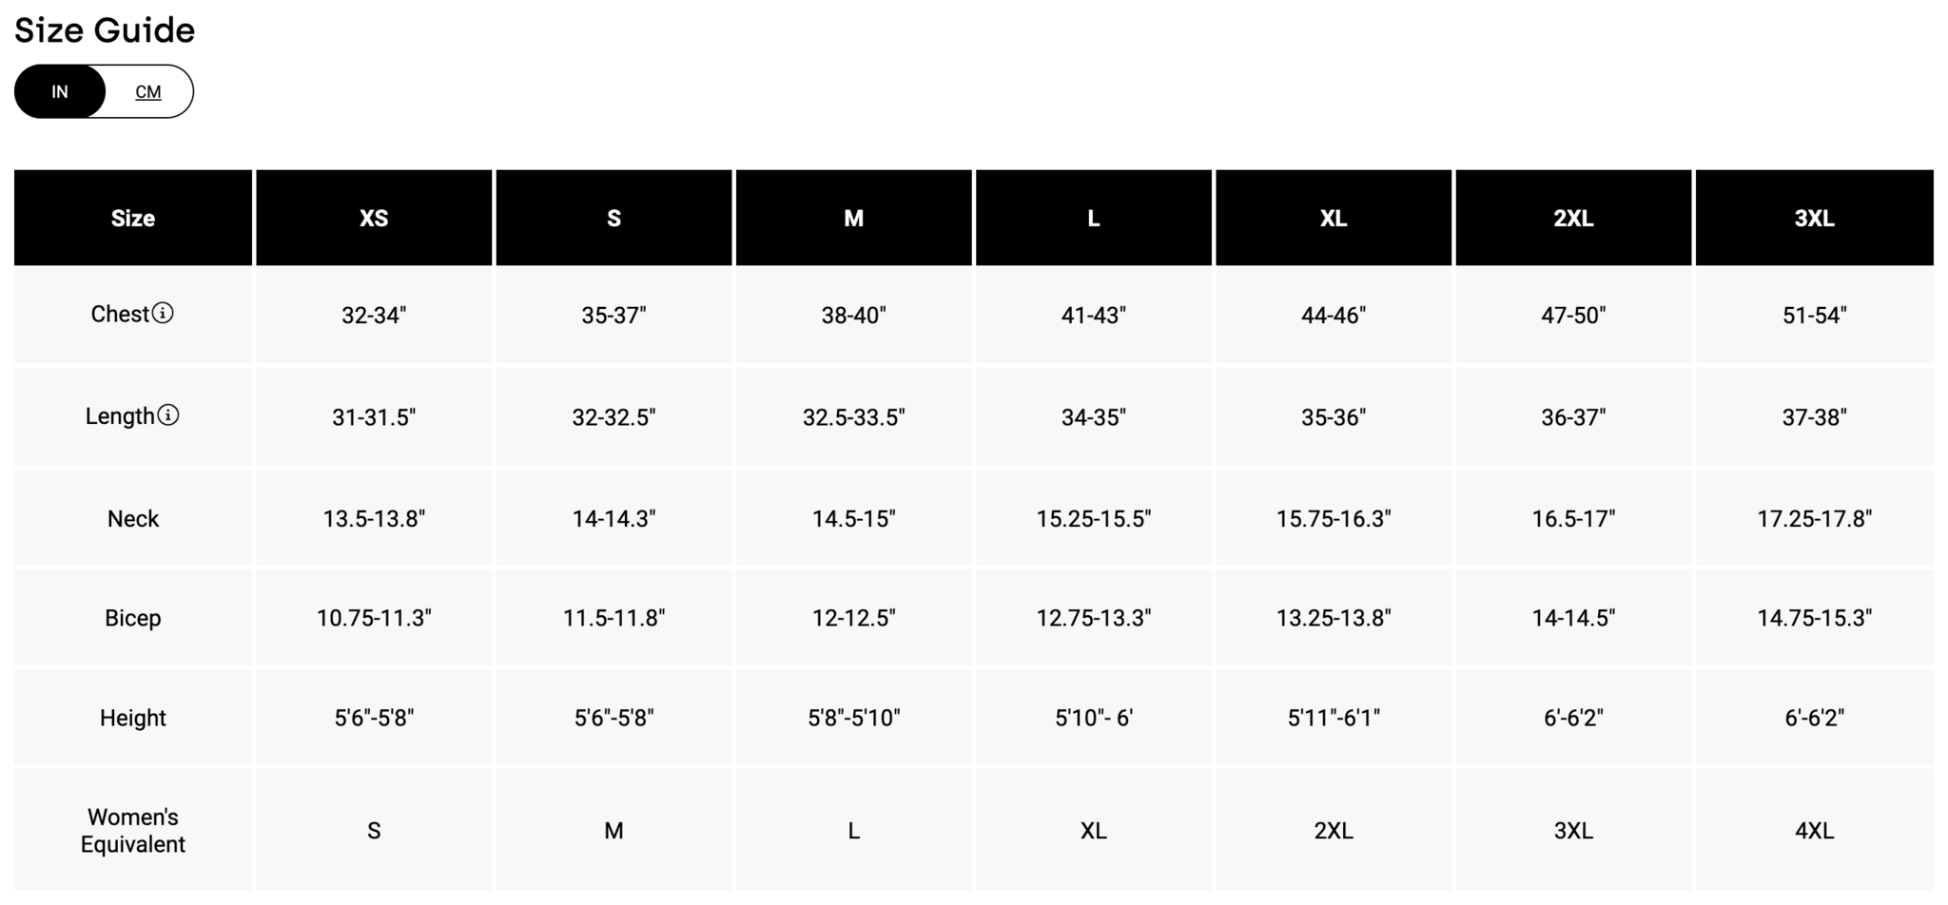The image size is (1948, 905).
Task: Click the Neck row label
Action: [x=133, y=518]
